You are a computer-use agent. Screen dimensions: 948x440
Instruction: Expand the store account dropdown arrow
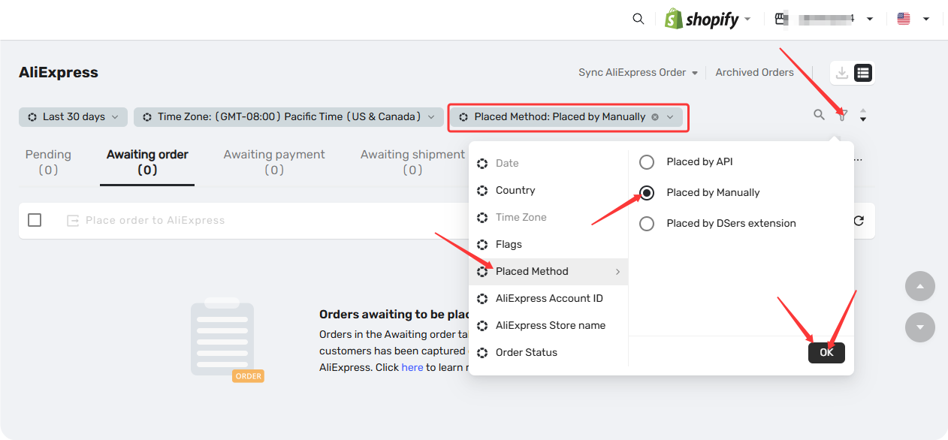[x=870, y=19]
